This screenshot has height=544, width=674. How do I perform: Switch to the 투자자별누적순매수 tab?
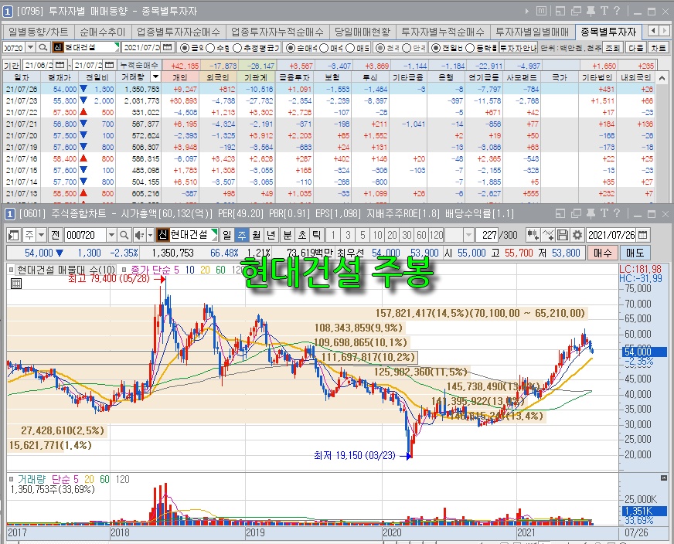click(x=442, y=32)
